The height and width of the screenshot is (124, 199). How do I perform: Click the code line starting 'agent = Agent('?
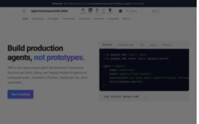click(114, 66)
